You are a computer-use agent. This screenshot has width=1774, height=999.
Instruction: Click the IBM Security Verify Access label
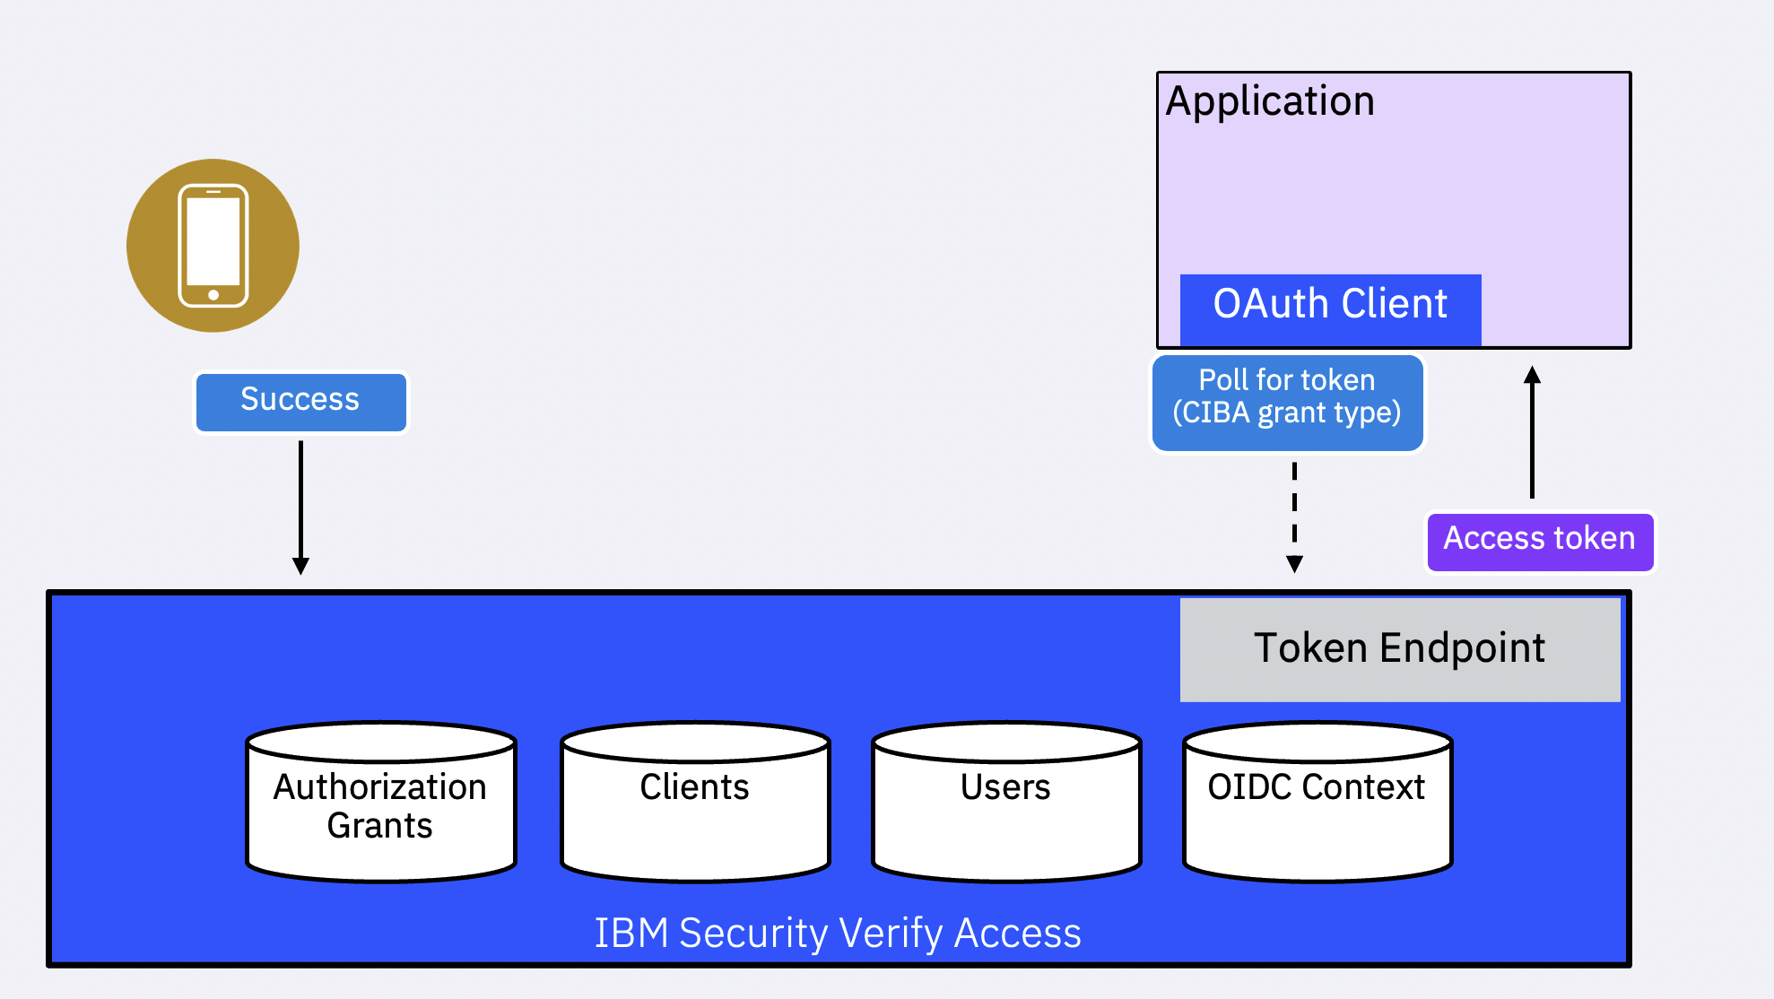tap(839, 932)
